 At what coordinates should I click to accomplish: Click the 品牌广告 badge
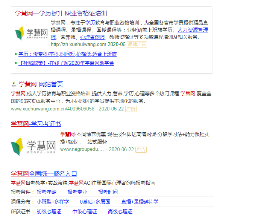pyautogui.click(x=137, y=44)
